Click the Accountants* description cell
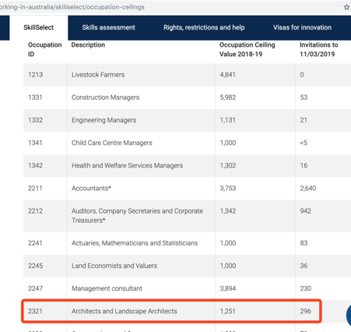Screen dimensions: 351x332 (x=141, y=189)
